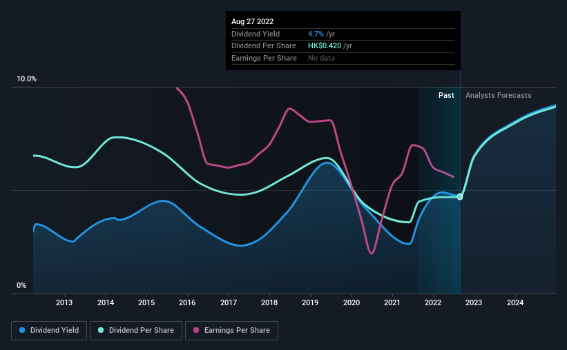Click the Dividend Yield row label in tooltip
The height and width of the screenshot is (350, 567).
tap(256, 34)
